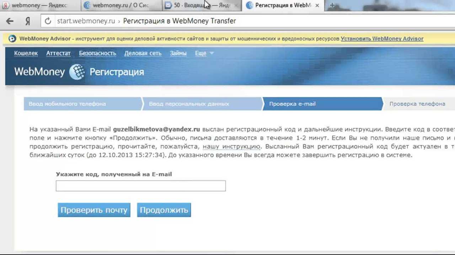Go back with the browser back arrow
The width and height of the screenshot is (455, 255).
(x=10, y=21)
